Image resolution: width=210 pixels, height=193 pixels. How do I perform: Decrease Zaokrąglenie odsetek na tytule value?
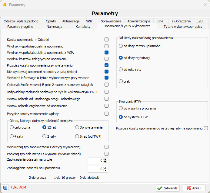[x=105, y=162]
